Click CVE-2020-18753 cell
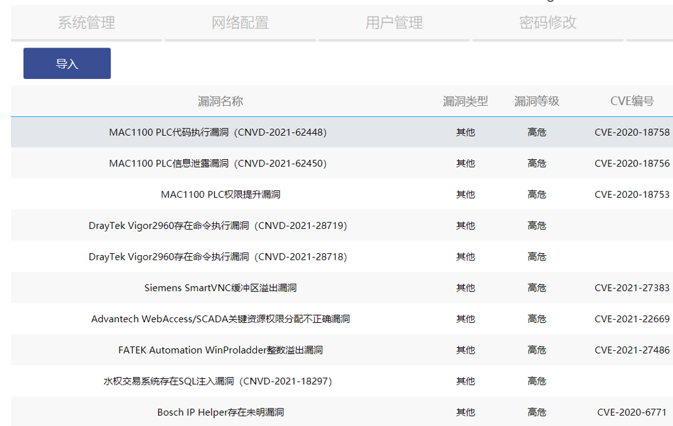This screenshot has width=673, height=426. coord(632,194)
